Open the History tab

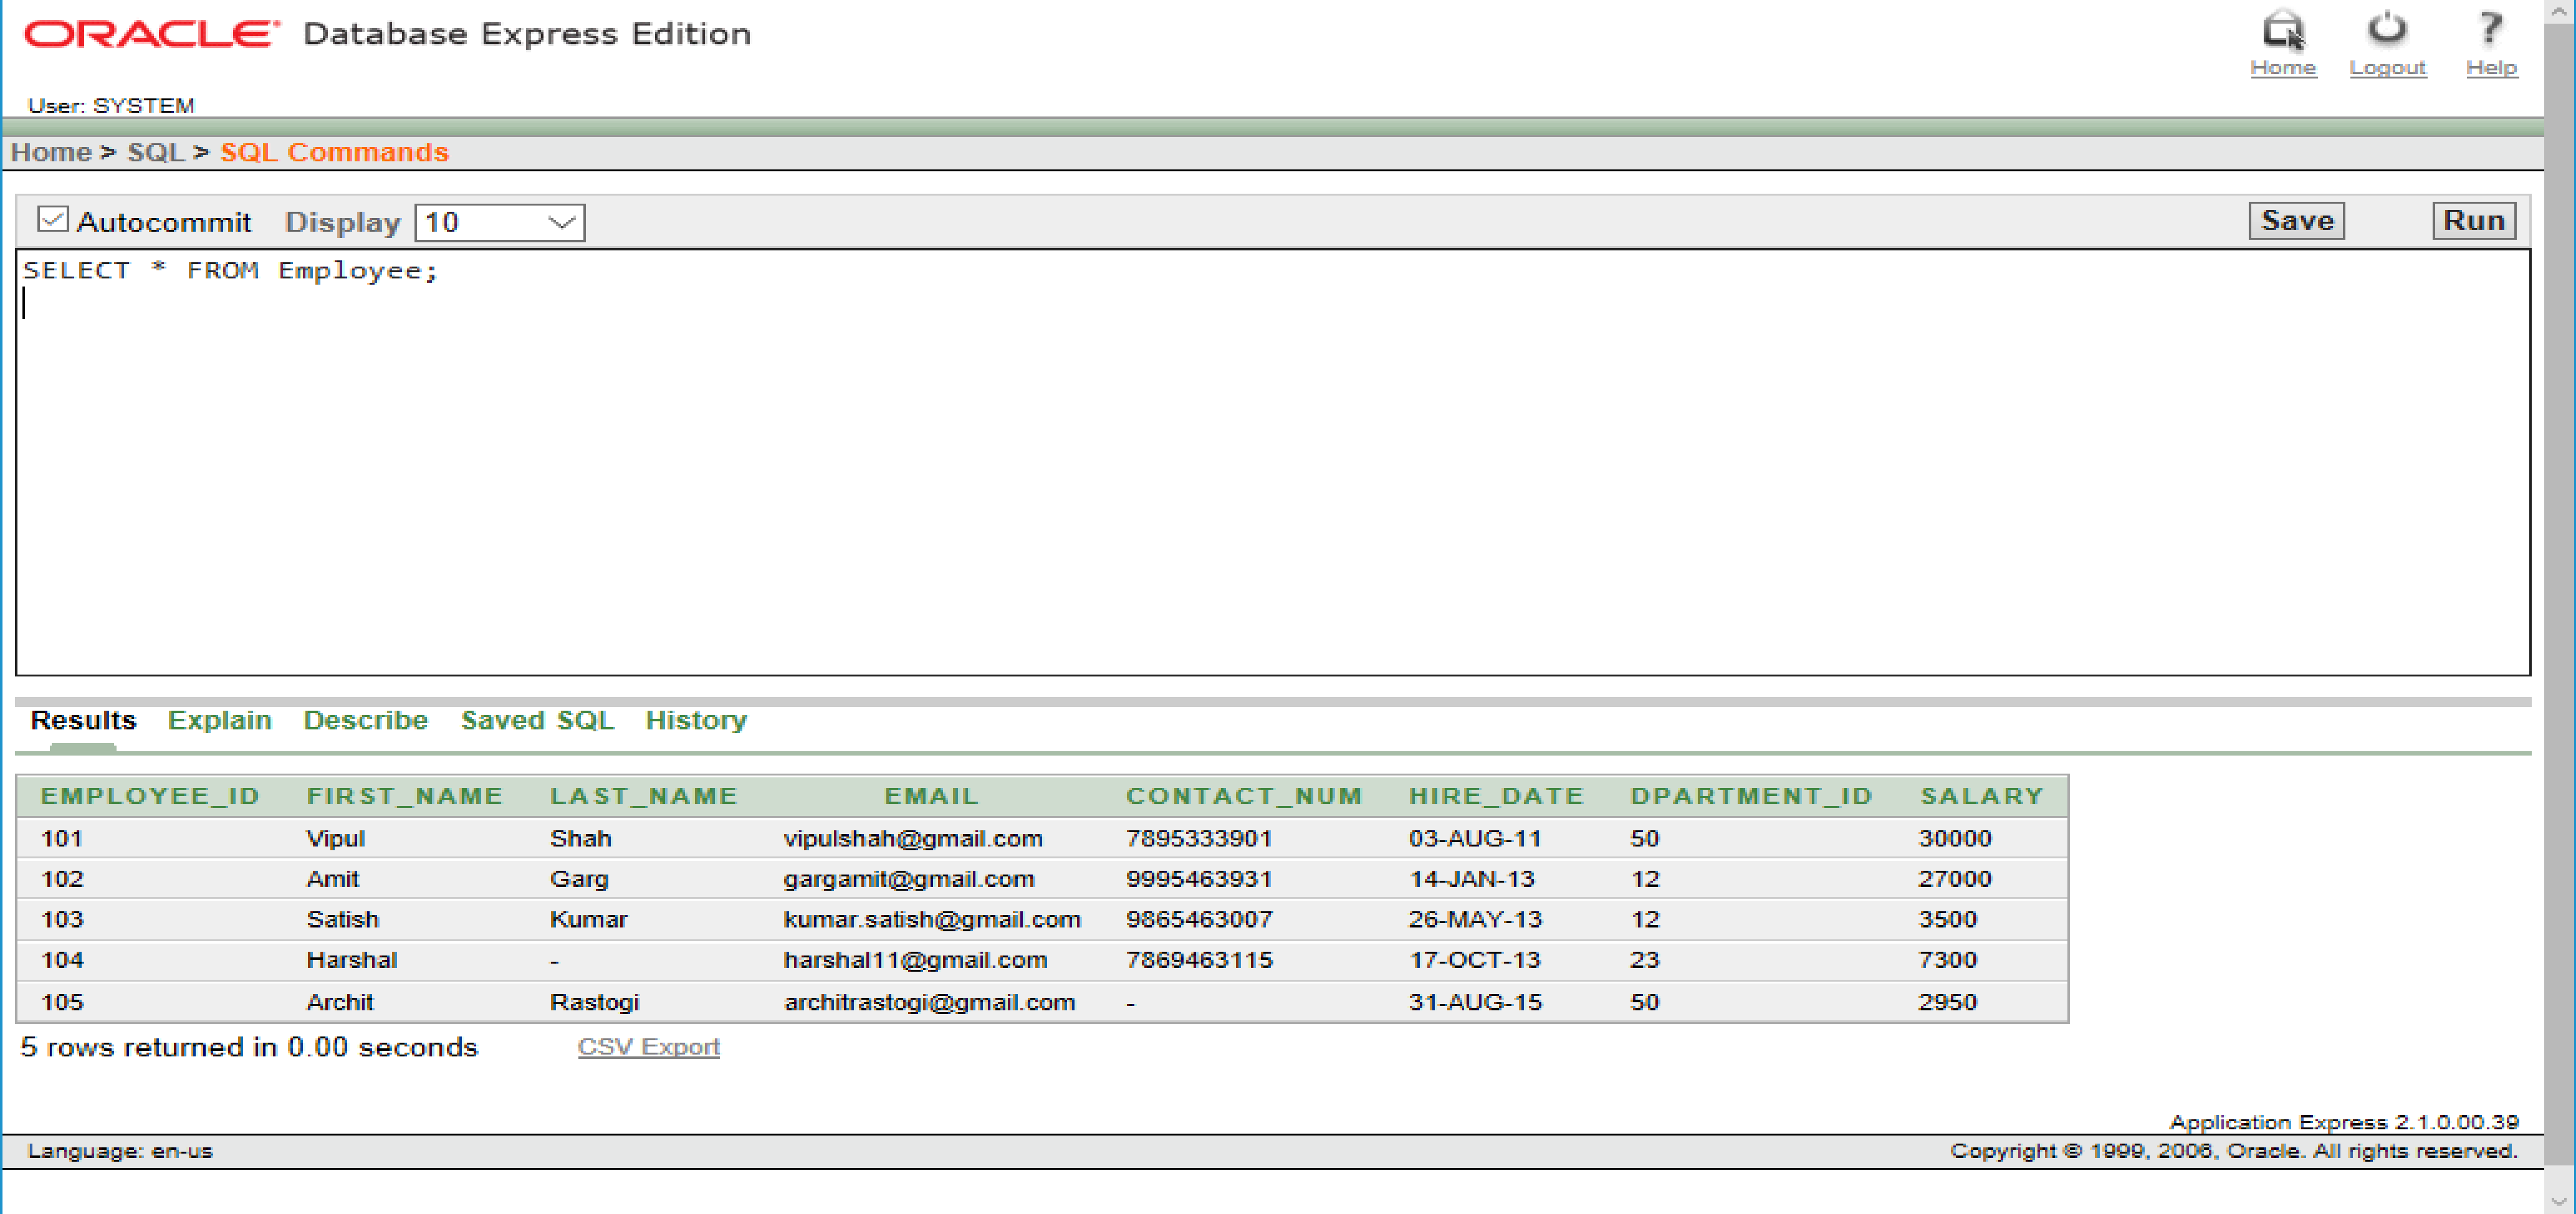696,721
